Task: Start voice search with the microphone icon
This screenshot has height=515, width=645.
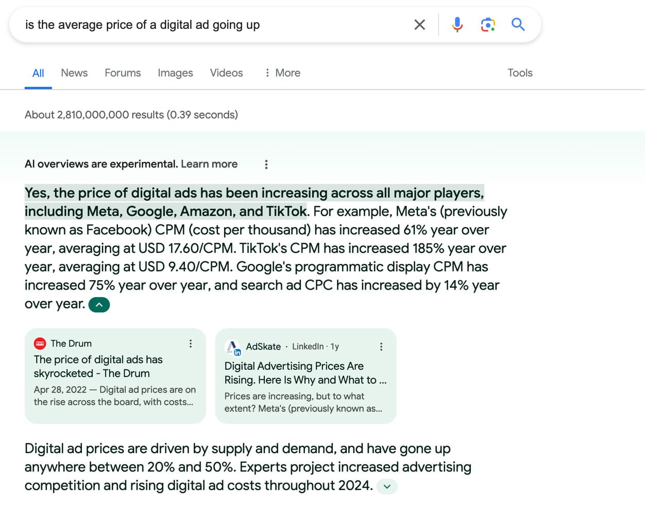Action: tap(457, 24)
